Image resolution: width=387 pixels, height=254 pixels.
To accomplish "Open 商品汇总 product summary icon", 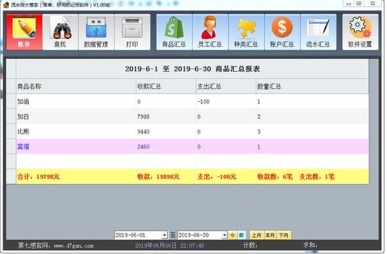I will 174,32.
